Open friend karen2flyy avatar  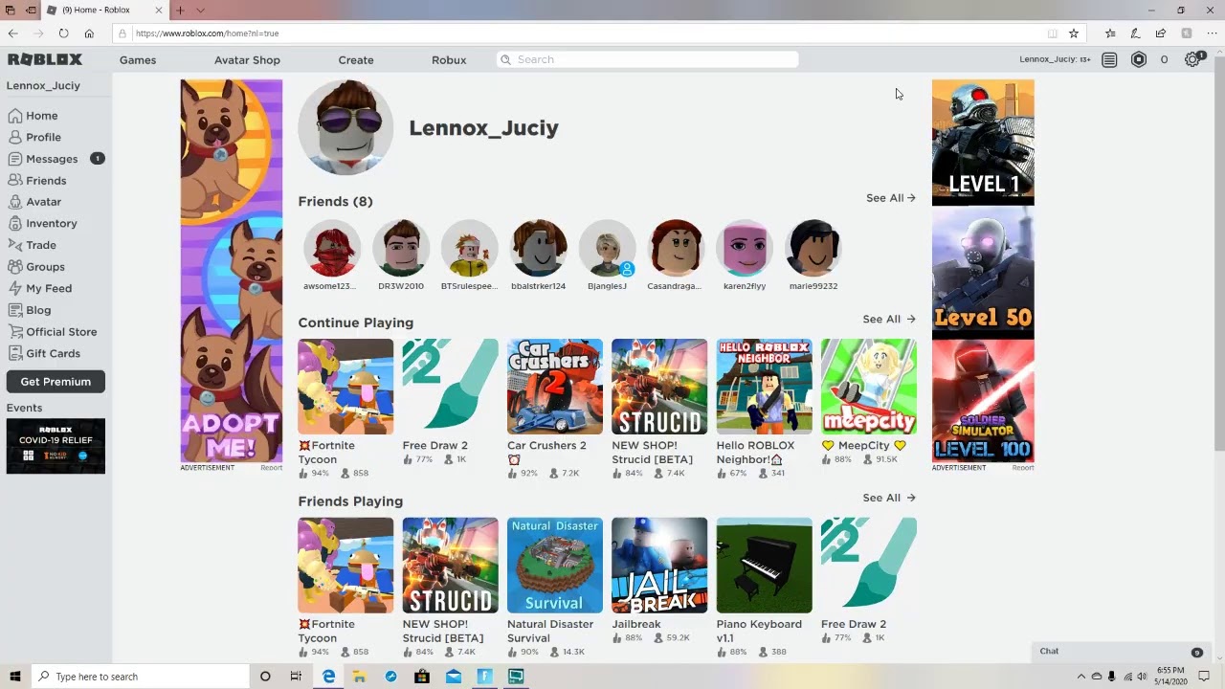click(x=745, y=248)
